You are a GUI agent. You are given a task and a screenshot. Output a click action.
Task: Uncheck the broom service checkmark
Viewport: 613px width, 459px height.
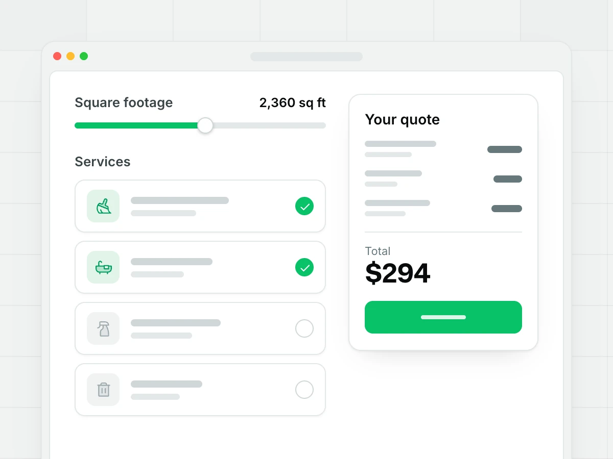coord(304,206)
